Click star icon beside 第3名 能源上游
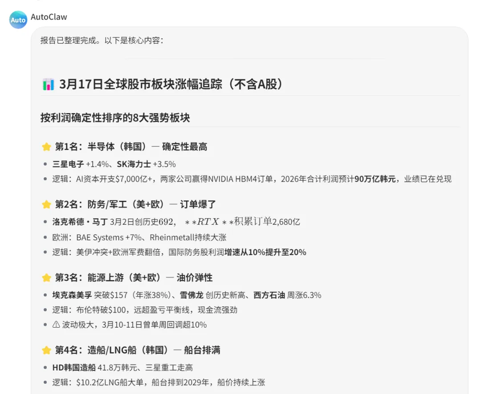Viewport: 481px width, 394px height. tap(46, 278)
